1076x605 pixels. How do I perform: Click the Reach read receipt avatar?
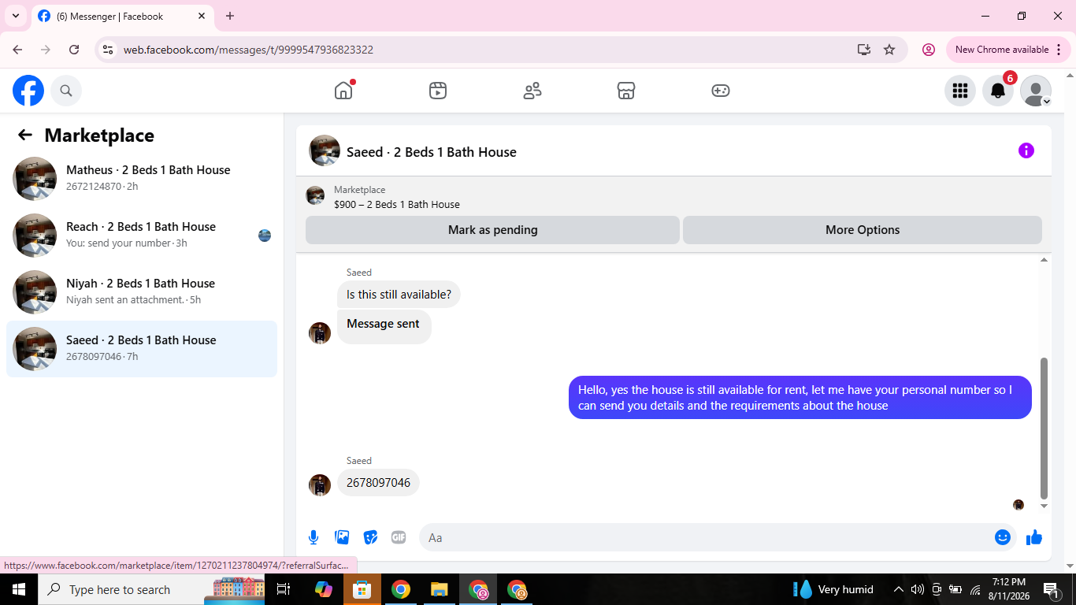[265, 236]
